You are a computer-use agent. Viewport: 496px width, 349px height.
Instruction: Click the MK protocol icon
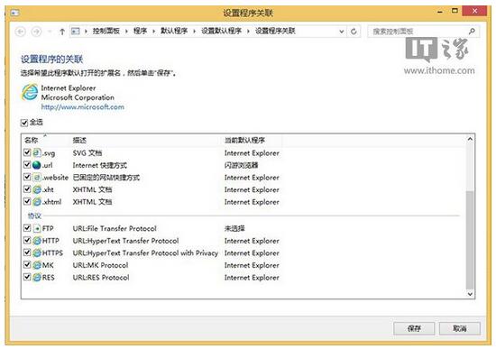(37, 265)
